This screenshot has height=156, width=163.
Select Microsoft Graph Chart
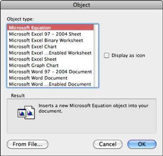[x=50, y=66]
